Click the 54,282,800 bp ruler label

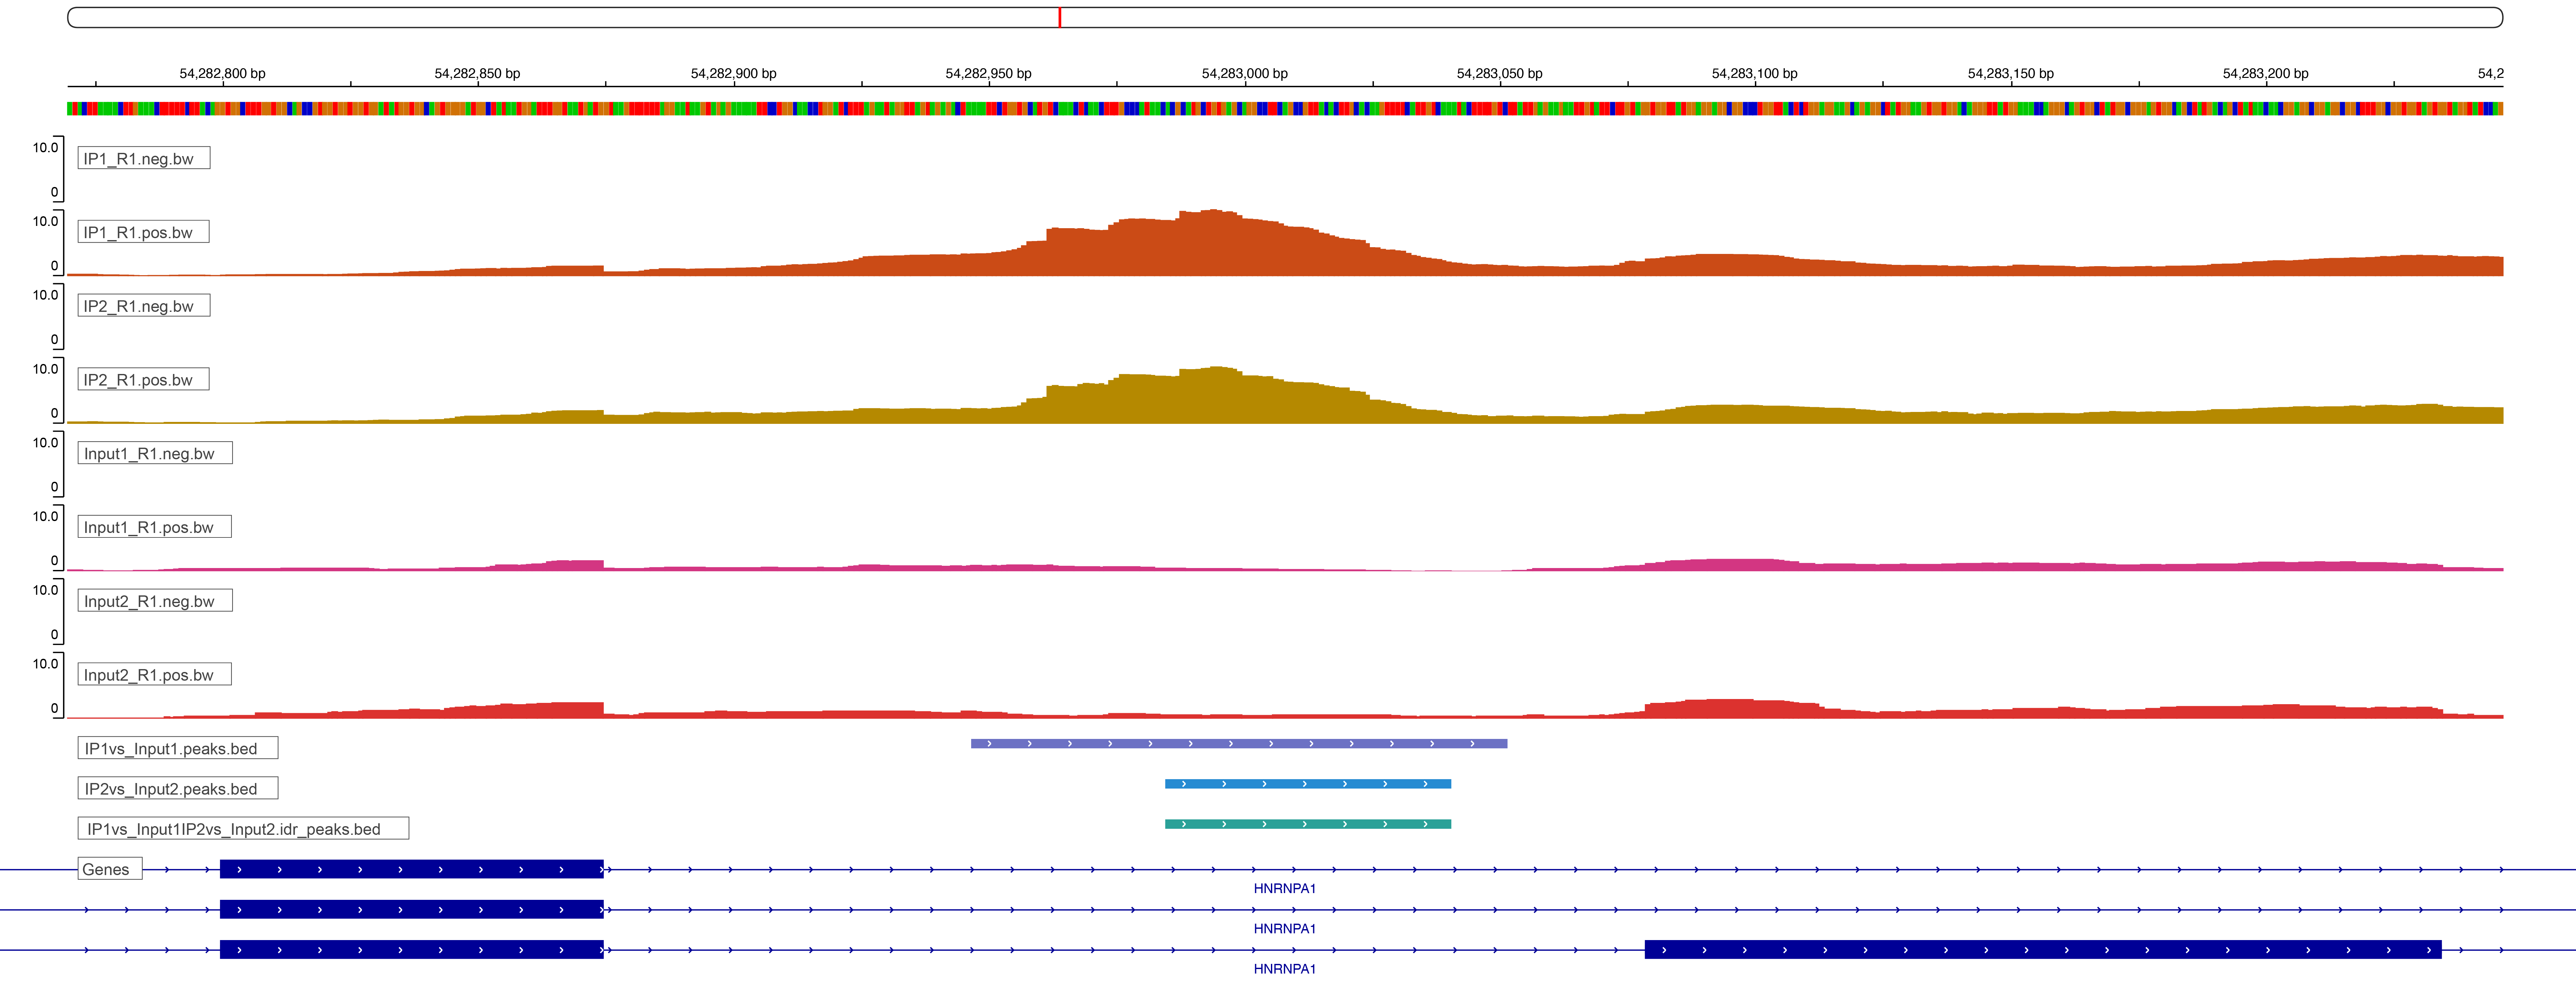(x=222, y=74)
